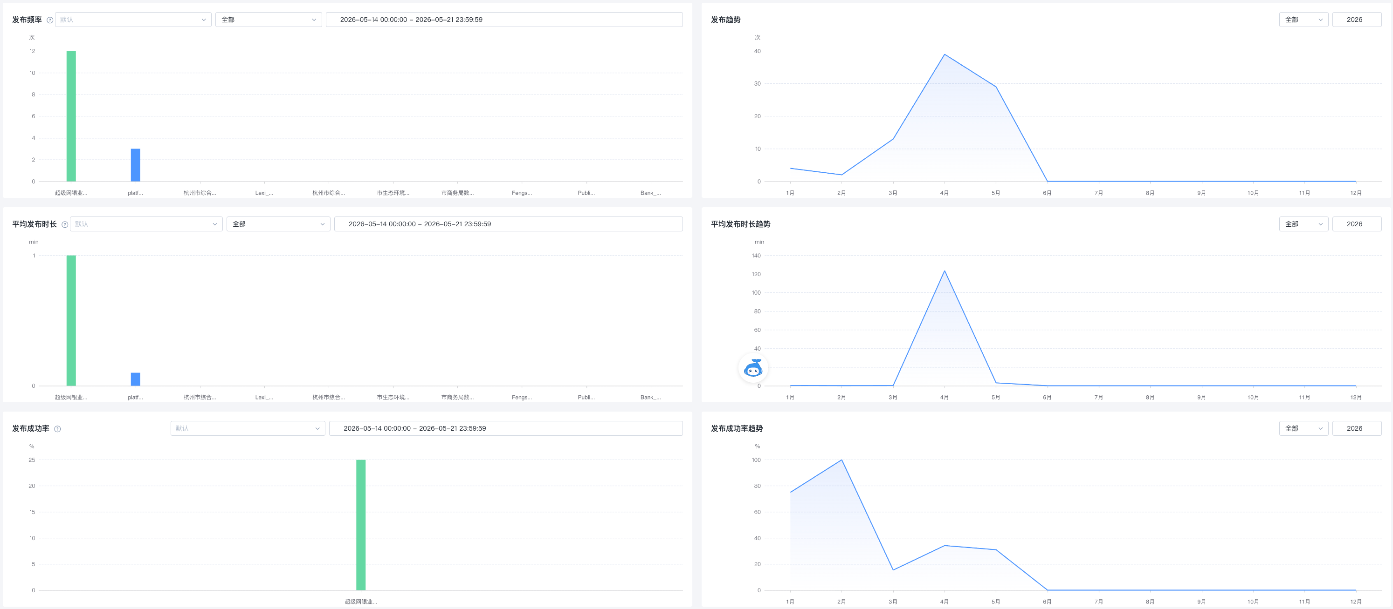1393x609 pixels.
Task: Click the tall green bar in 发布频率 chart
Action: point(71,116)
